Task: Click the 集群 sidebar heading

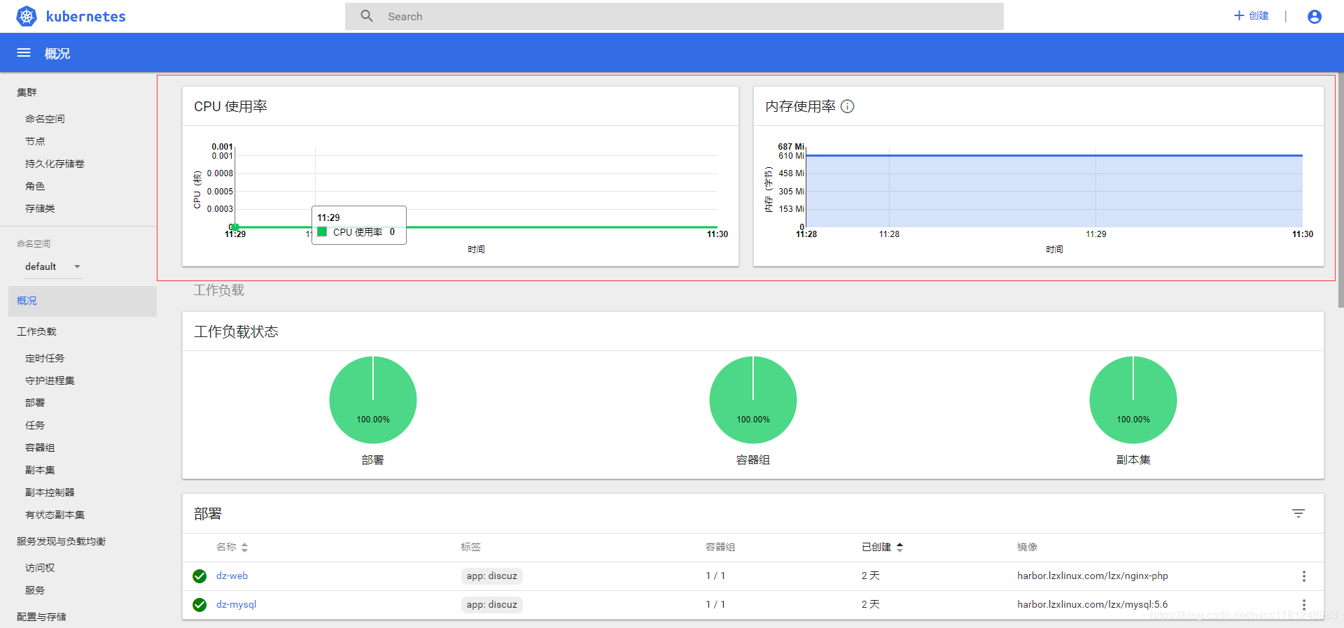Action: [x=27, y=92]
